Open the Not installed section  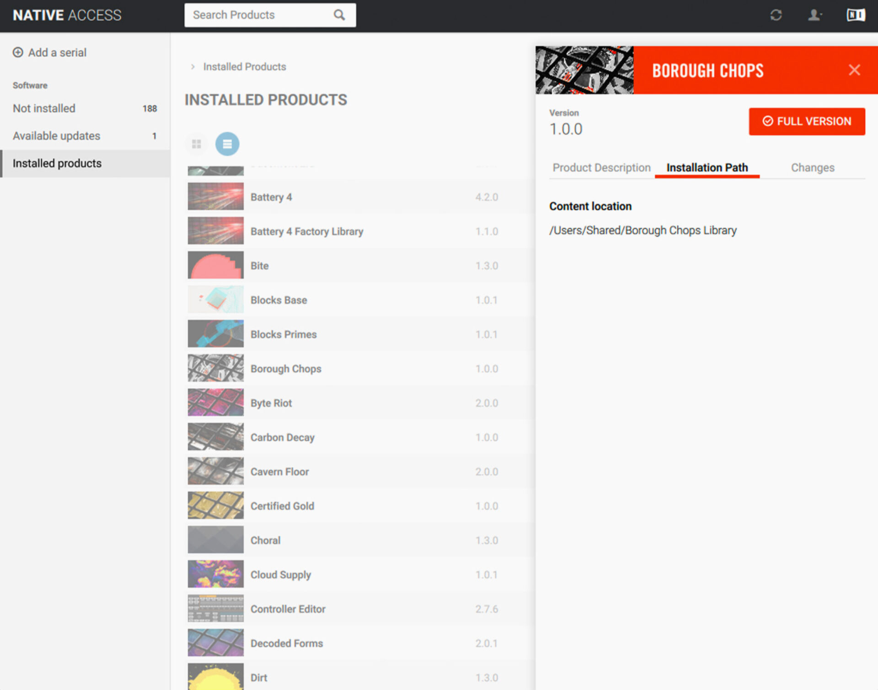click(x=44, y=108)
